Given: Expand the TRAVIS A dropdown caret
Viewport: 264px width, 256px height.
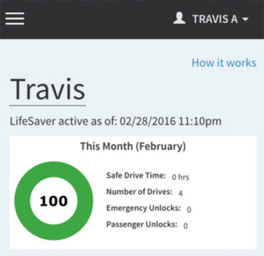Looking at the screenshot, I should pyautogui.click(x=245, y=19).
